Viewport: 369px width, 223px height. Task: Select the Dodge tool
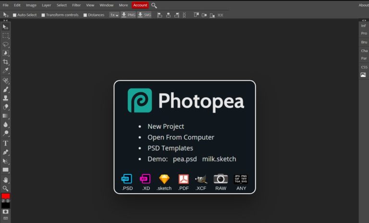[5, 133]
